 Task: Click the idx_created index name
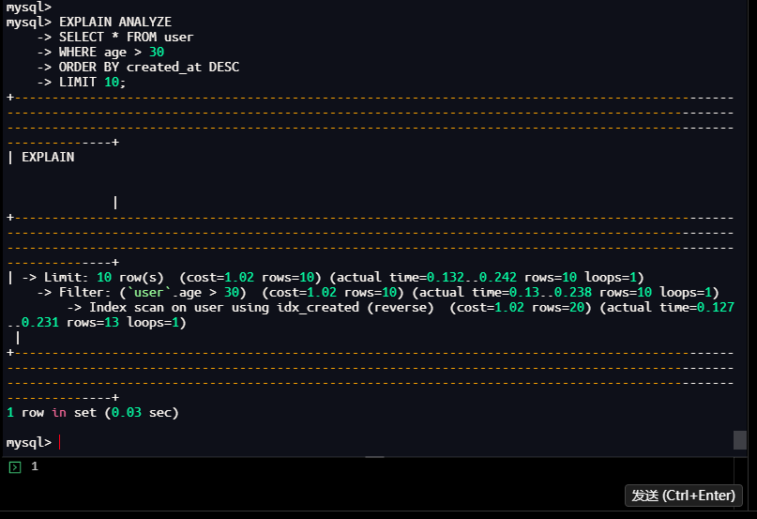318,307
